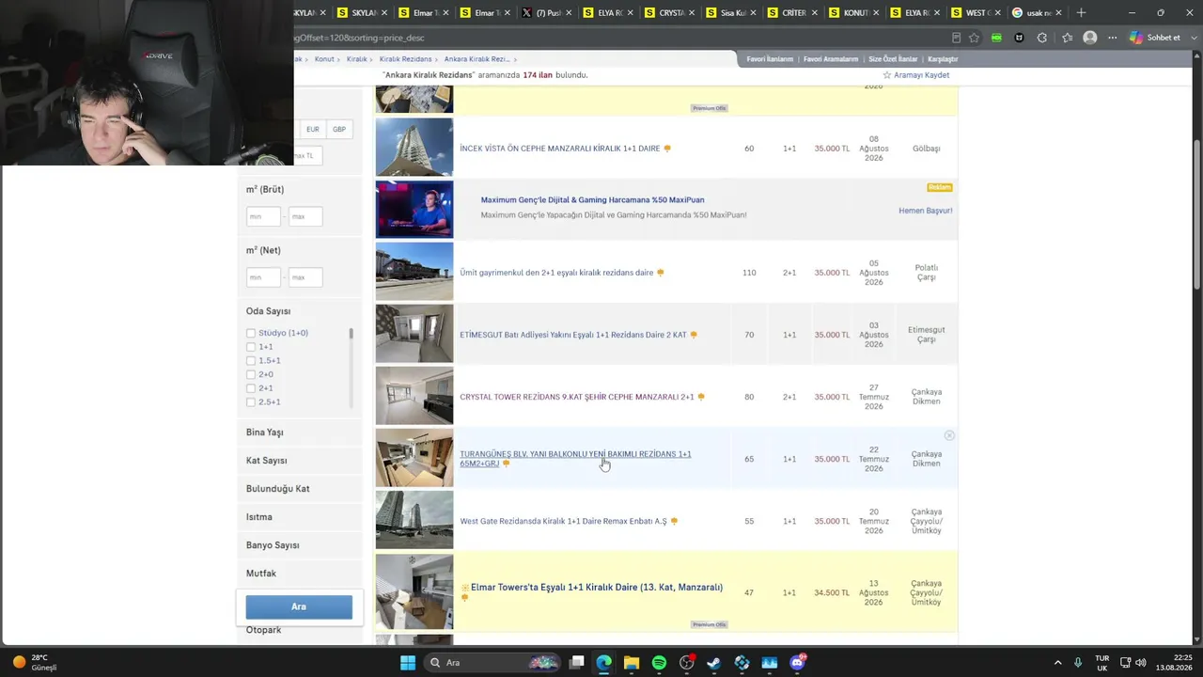Click m² (Net) min input field
This screenshot has height=677, width=1203.
coord(263,277)
